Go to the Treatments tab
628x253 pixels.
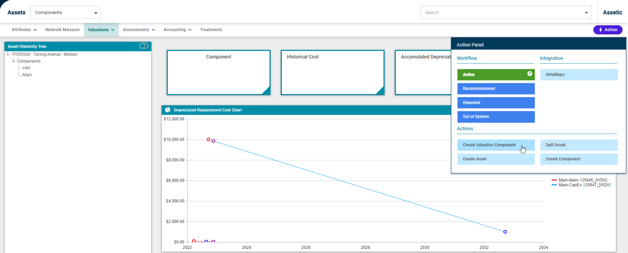tap(211, 30)
